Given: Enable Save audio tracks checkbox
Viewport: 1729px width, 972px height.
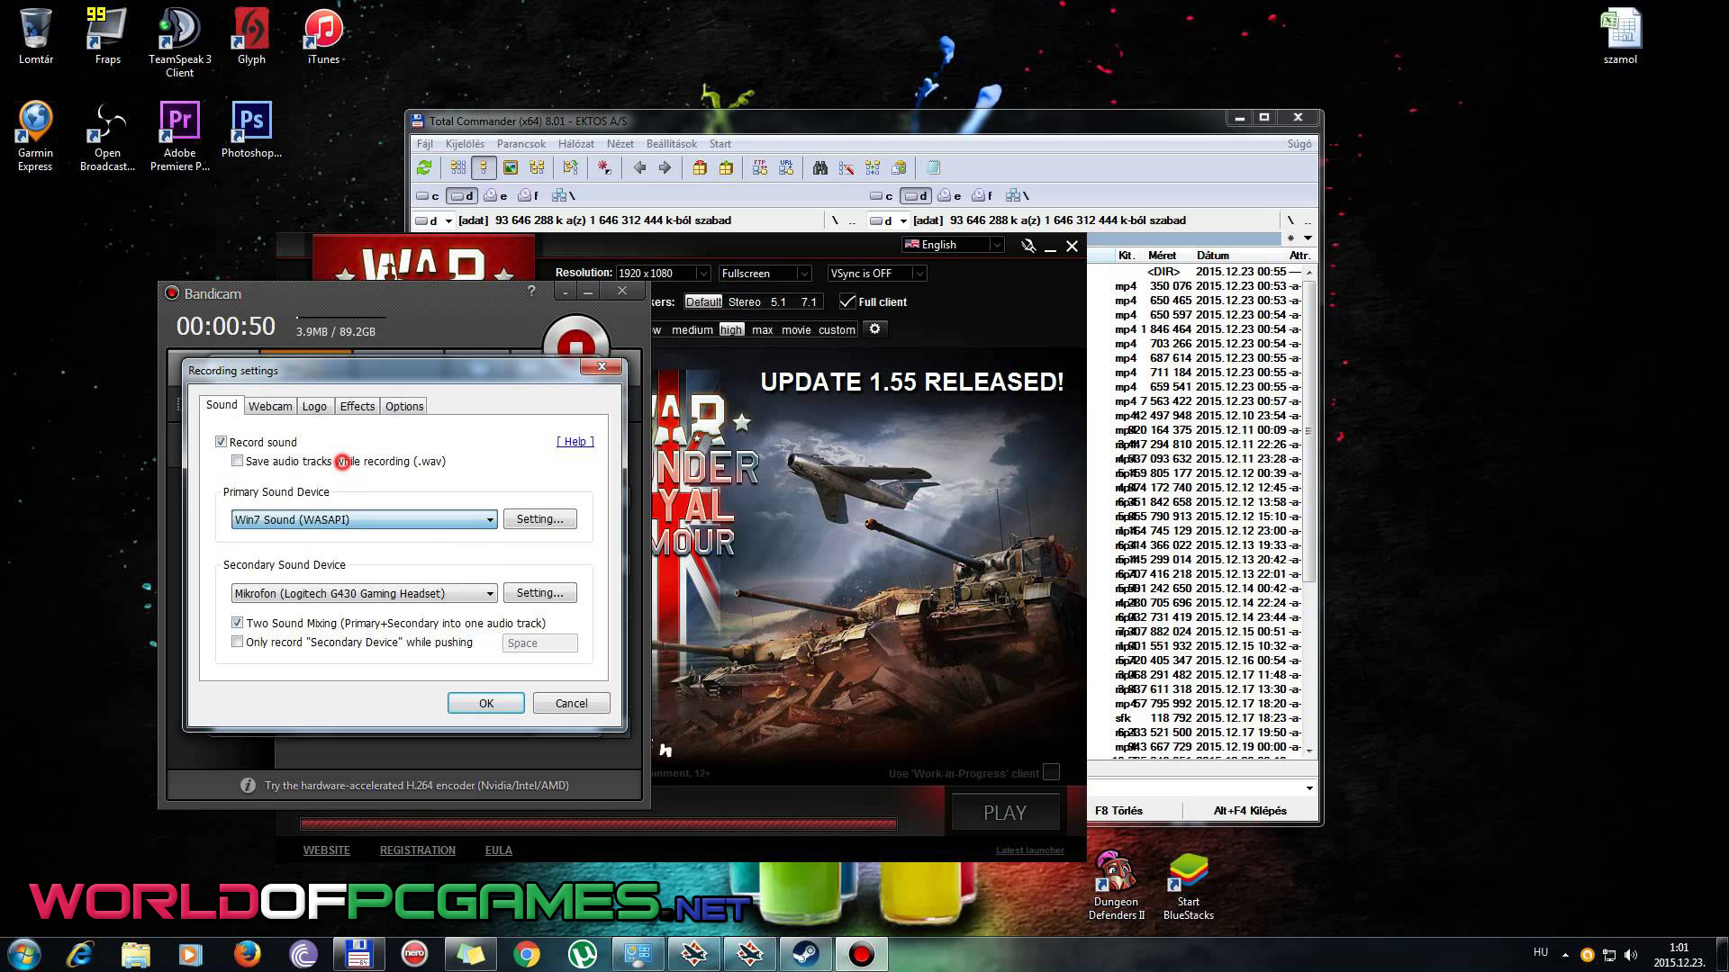Looking at the screenshot, I should [x=236, y=461].
